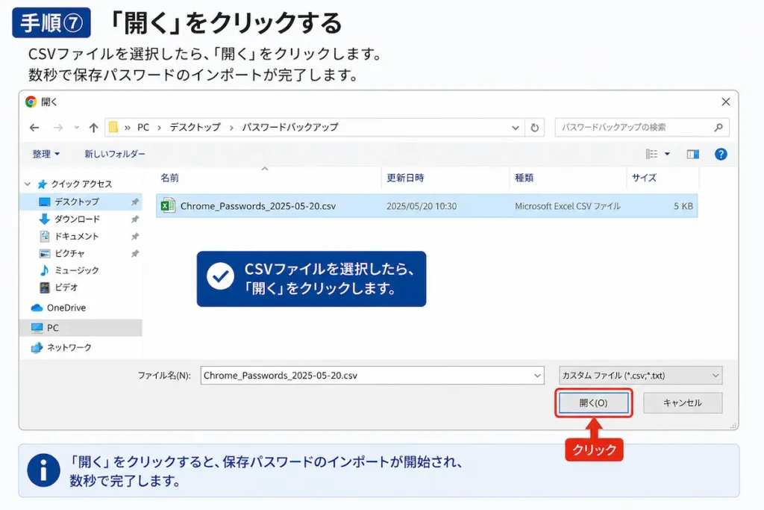
Task: Go up one folder level arrow
Action: click(x=93, y=128)
